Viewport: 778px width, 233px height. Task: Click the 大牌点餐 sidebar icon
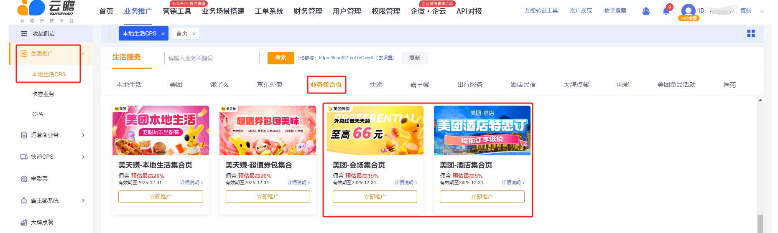(24, 222)
